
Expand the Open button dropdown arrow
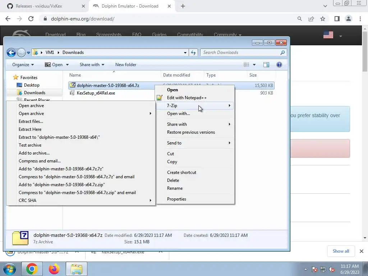pos(67,65)
